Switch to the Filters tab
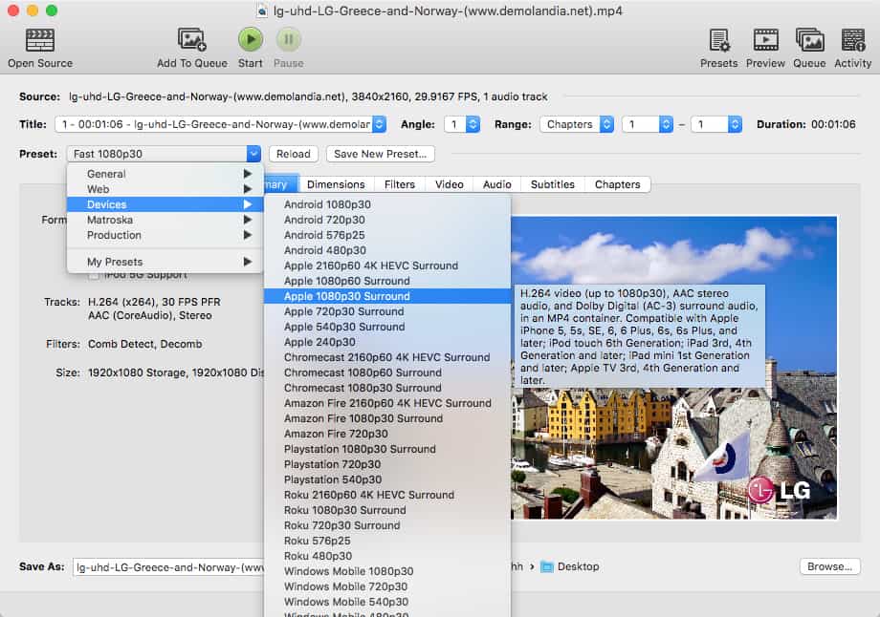 [400, 184]
